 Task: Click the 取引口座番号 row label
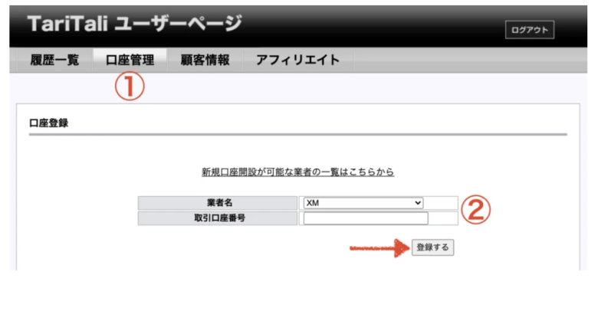(x=218, y=218)
